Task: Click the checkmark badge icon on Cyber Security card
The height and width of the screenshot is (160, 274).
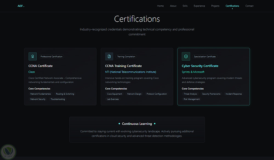Action: pyautogui.click(x=186, y=57)
